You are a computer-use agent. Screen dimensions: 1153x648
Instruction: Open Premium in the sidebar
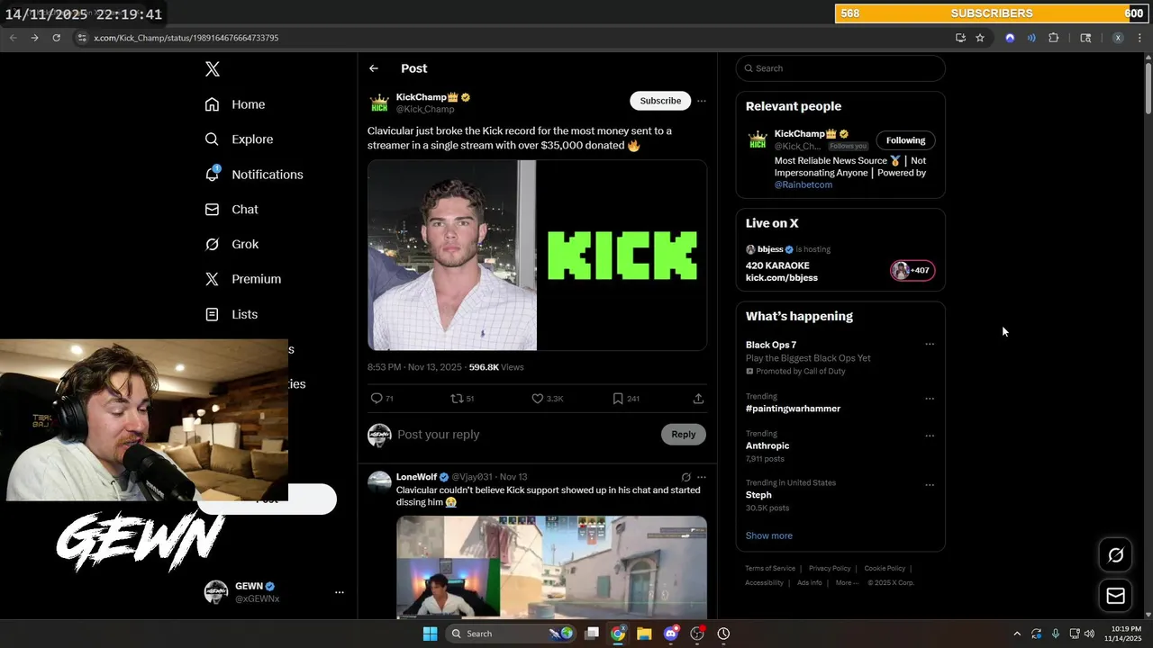pos(243,279)
